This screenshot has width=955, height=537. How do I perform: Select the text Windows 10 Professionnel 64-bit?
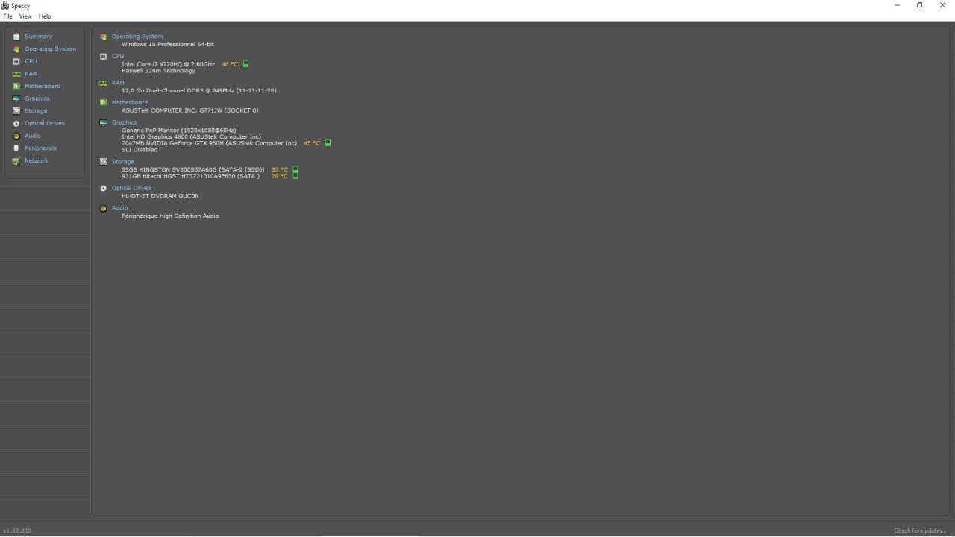(168, 45)
